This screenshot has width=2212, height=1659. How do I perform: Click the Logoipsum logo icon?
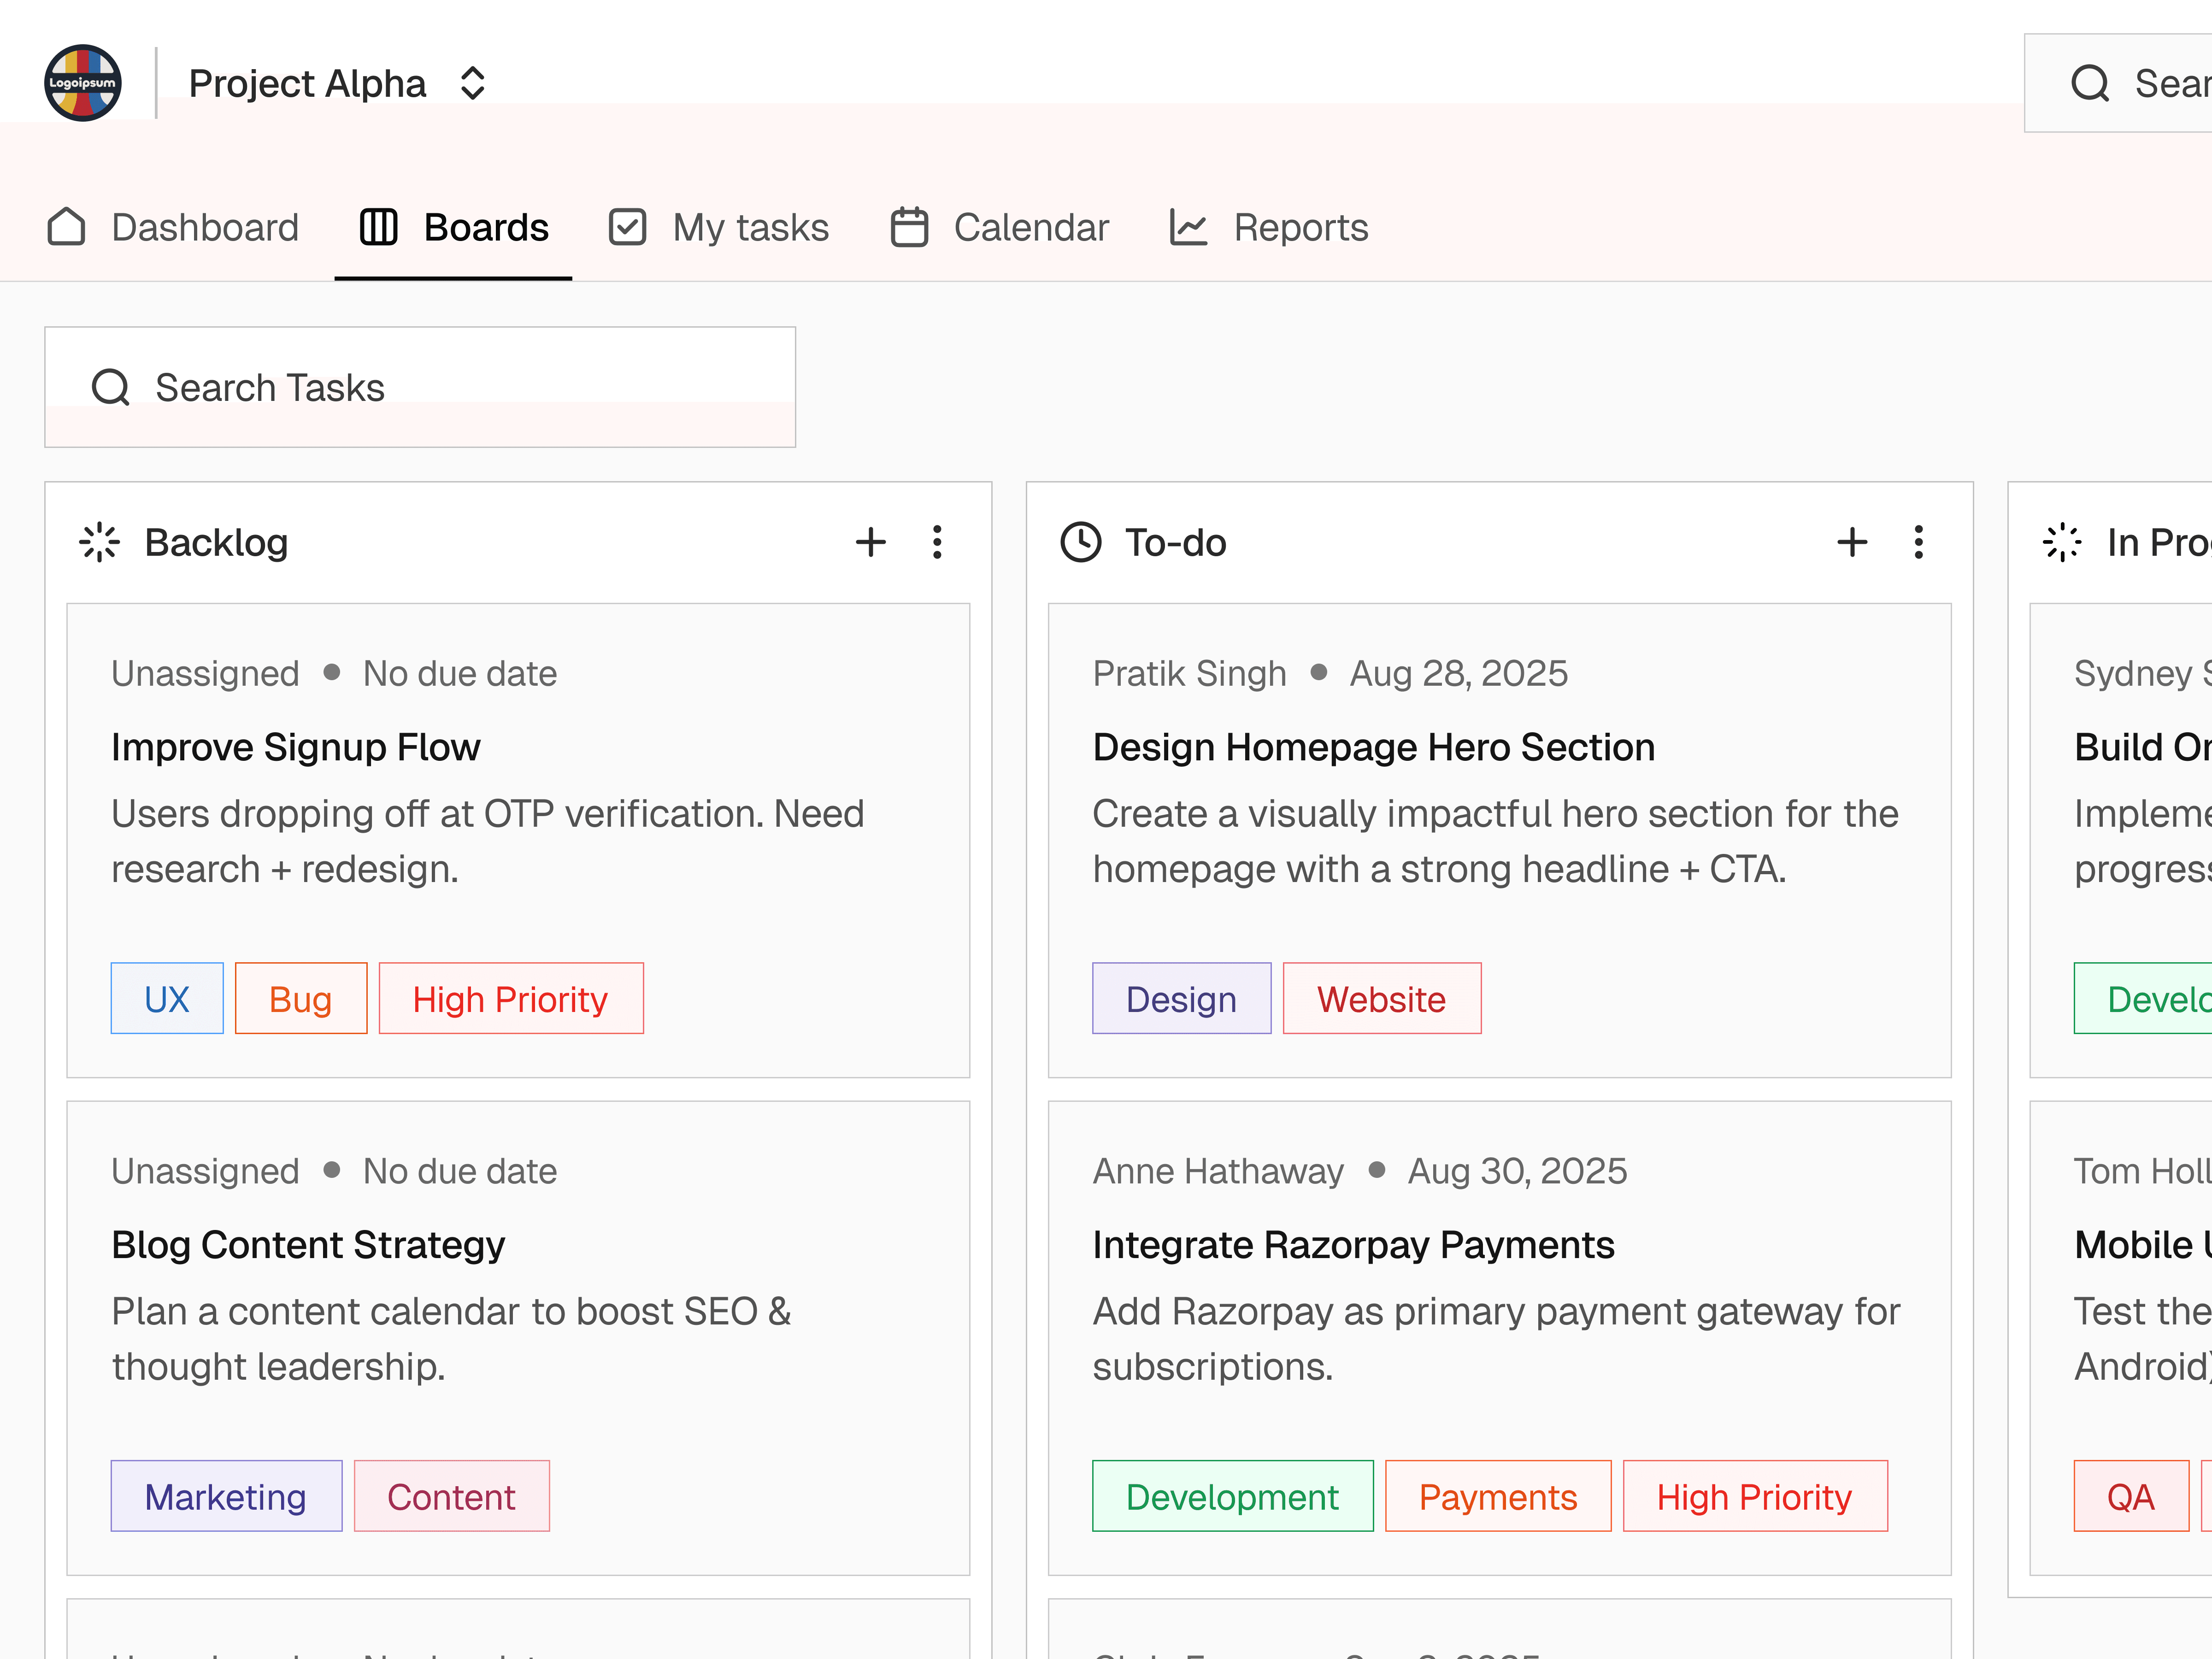click(x=82, y=83)
